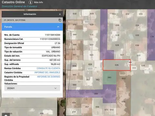The width and height of the screenshot is (155, 116).
Task: Select parcel 018 on the map
Action: (75, 14)
